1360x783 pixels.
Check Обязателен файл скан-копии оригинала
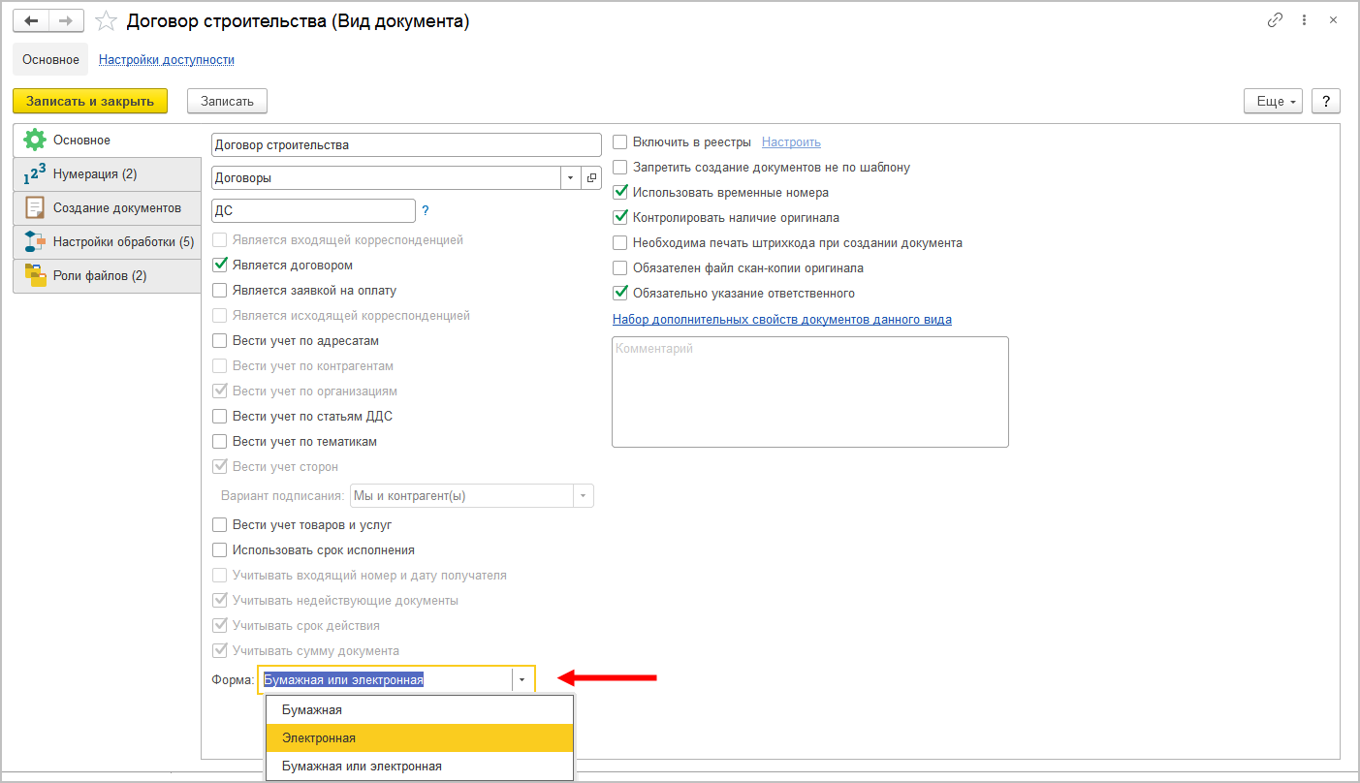(x=620, y=267)
